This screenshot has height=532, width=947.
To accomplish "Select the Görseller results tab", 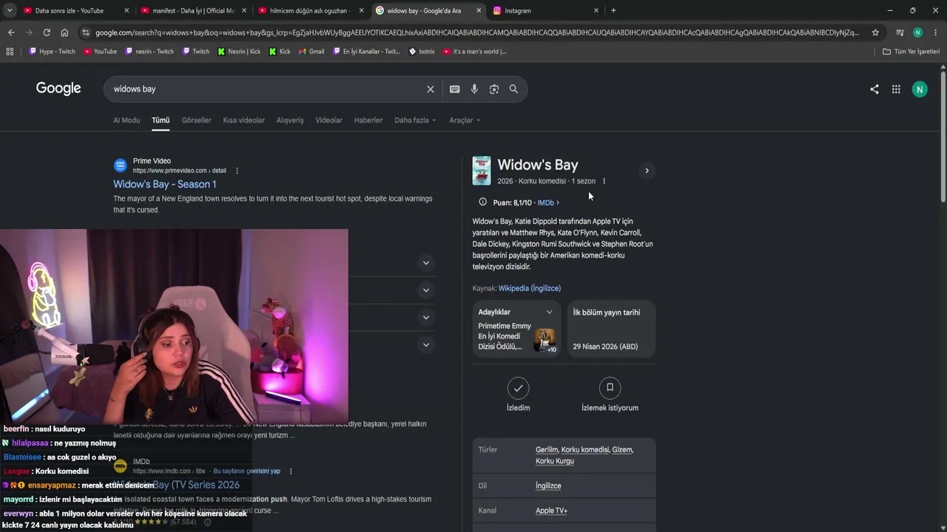I will (196, 120).
